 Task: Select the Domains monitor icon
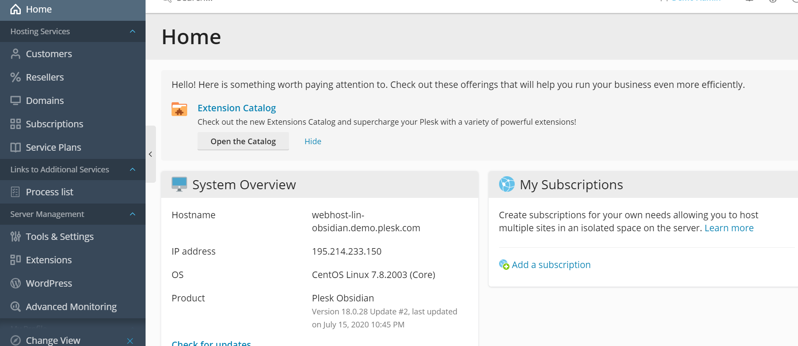click(16, 100)
